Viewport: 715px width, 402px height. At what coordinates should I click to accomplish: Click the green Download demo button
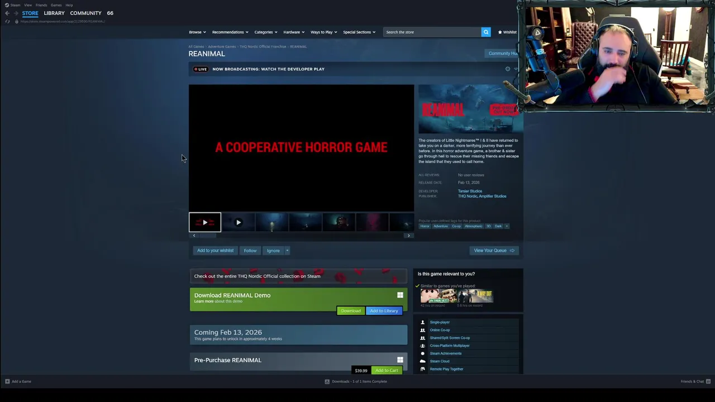point(351,311)
